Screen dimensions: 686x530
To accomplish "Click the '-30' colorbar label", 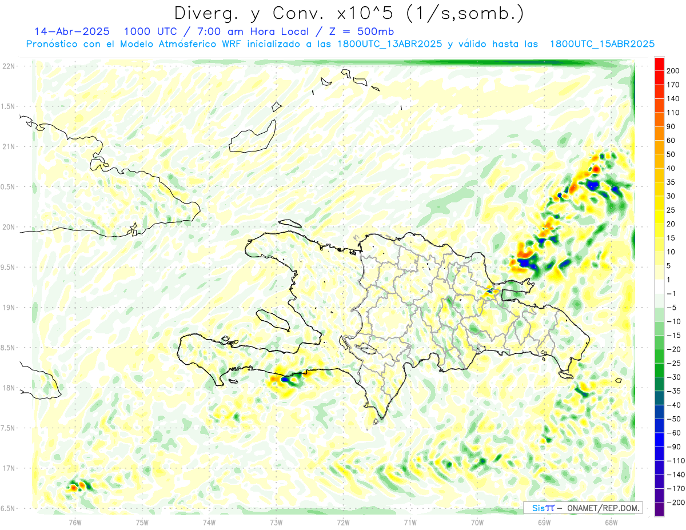I will (673, 377).
